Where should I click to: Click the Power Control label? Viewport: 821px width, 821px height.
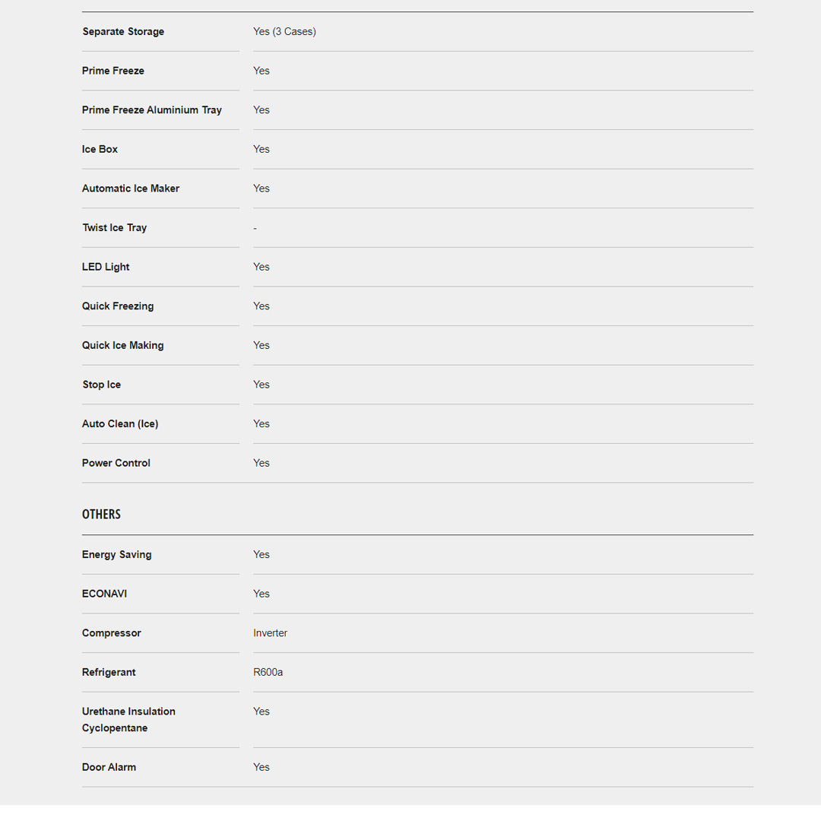[116, 463]
